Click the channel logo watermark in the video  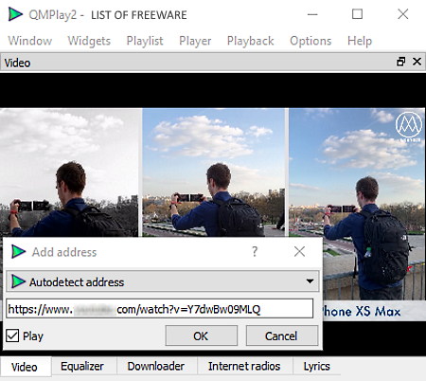[x=409, y=127]
